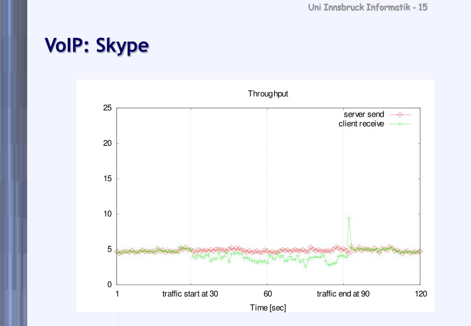Image resolution: width=471 pixels, height=326 pixels.
Task: Click the green plus legend marker for client receive
Action: coord(400,124)
